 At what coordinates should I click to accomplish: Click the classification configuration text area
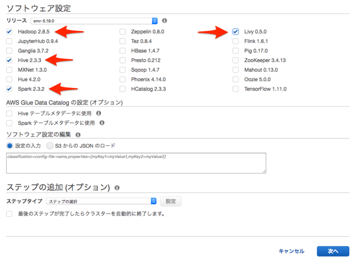point(136,163)
